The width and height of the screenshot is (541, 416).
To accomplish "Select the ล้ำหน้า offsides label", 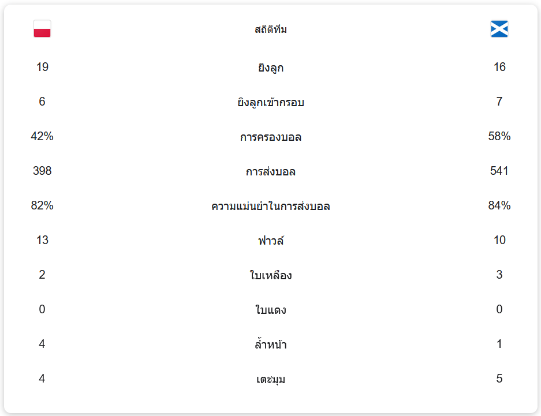I will (271, 345).
